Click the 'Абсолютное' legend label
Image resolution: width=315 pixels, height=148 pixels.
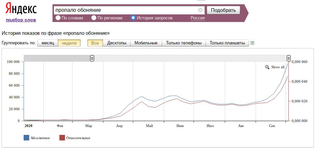40,138
